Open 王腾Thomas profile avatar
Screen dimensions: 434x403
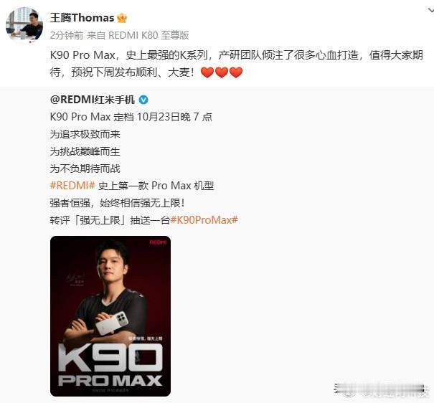24,24
